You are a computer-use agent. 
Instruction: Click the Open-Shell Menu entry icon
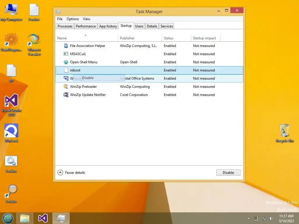66,62
